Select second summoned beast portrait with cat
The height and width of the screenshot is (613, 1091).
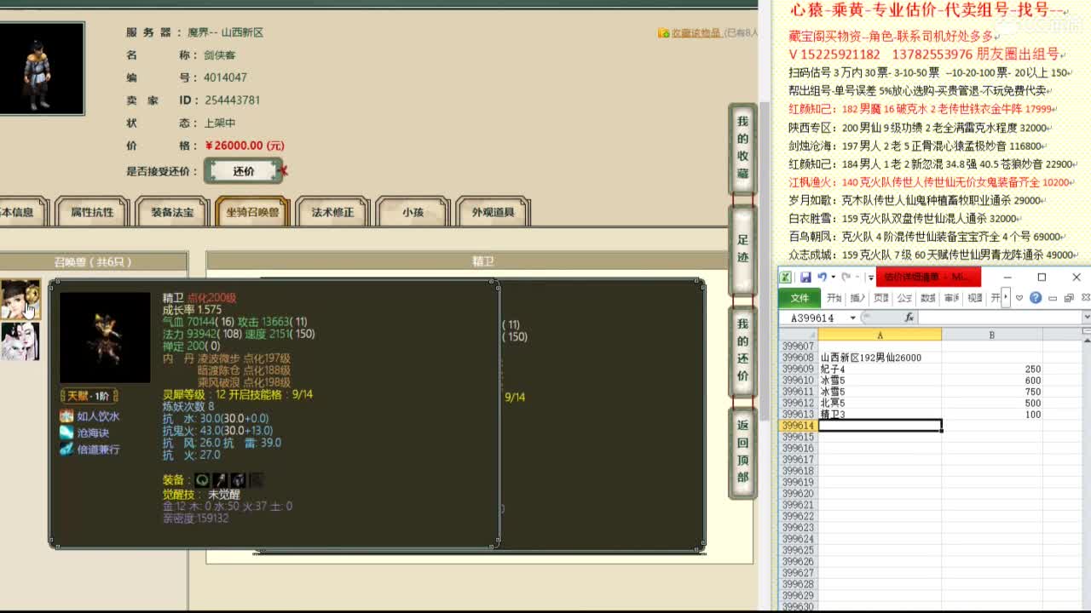[20, 341]
